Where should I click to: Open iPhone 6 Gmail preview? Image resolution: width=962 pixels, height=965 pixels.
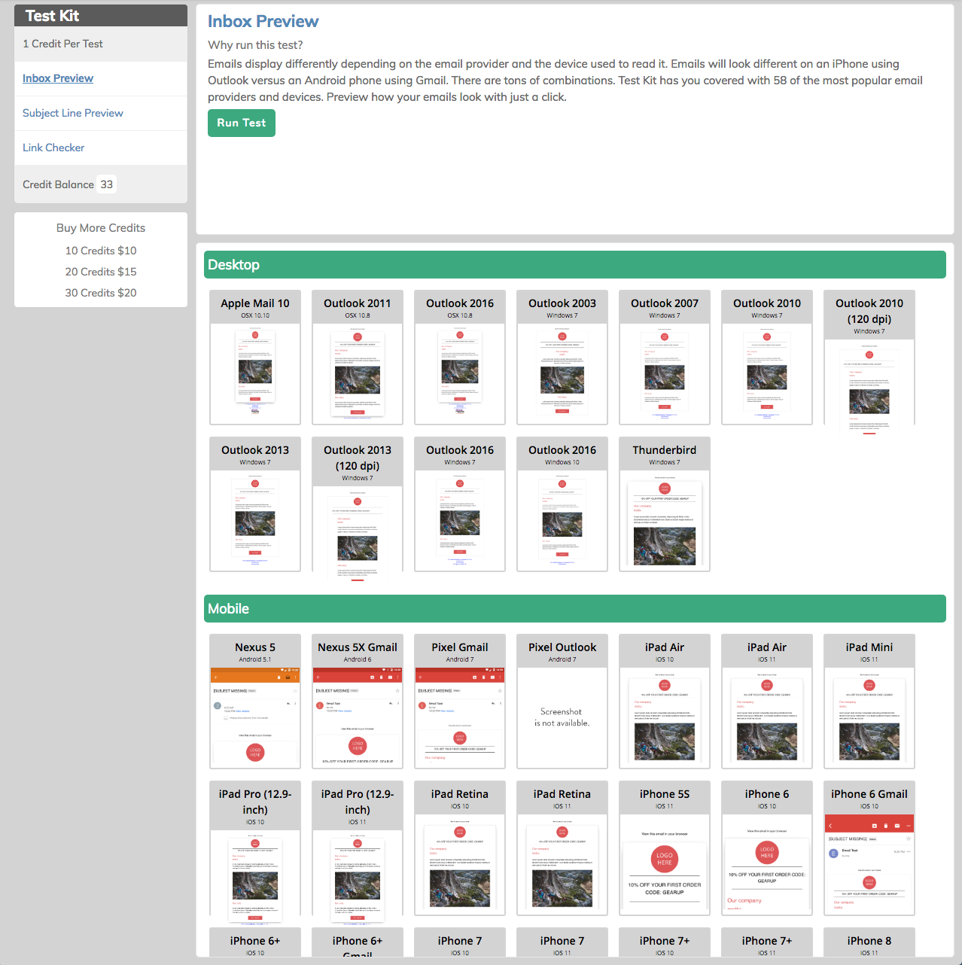click(x=869, y=848)
